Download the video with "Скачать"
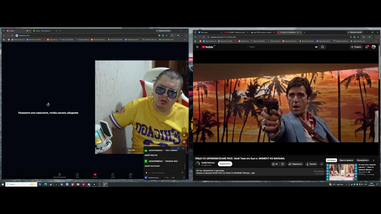Screen dimensions: 381x214 (311, 164)
